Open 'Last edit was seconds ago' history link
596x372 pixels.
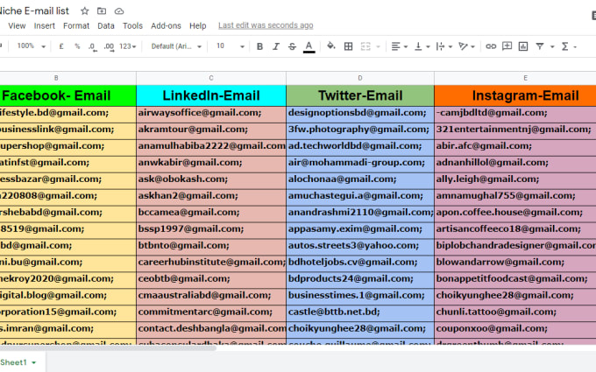tap(266, 25)
